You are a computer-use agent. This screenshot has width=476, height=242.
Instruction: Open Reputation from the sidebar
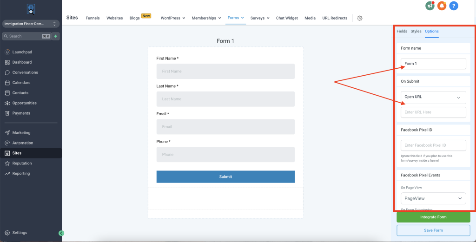point(22,164)
